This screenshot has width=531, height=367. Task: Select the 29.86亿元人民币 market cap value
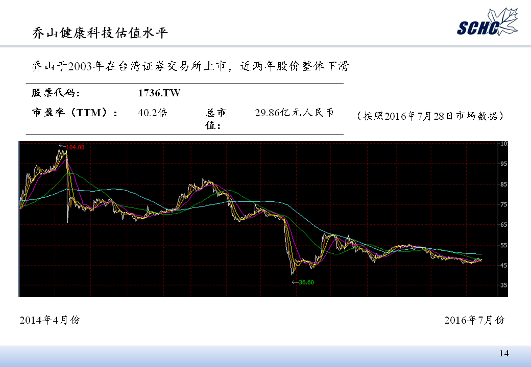coord(294,113)
